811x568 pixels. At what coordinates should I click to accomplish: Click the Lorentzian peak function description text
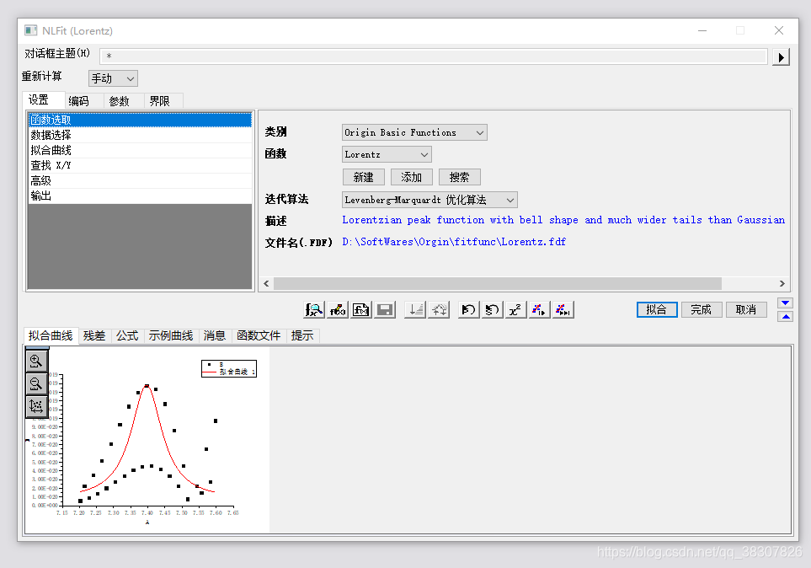[563, 220]
